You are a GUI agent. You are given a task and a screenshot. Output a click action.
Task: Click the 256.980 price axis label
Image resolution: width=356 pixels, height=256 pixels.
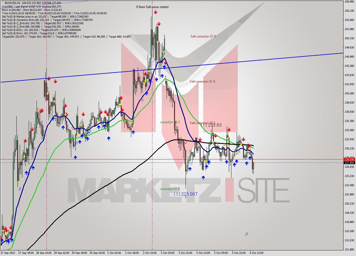pos(349,2)
